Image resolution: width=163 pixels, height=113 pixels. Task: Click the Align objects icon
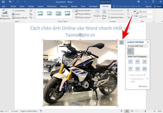pos(128,10)
